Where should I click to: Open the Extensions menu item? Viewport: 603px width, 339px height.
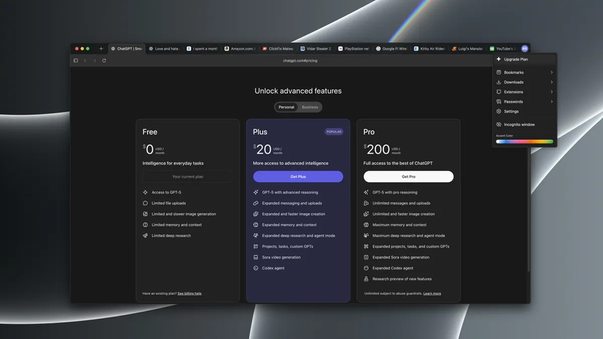[x=513, y=92]
